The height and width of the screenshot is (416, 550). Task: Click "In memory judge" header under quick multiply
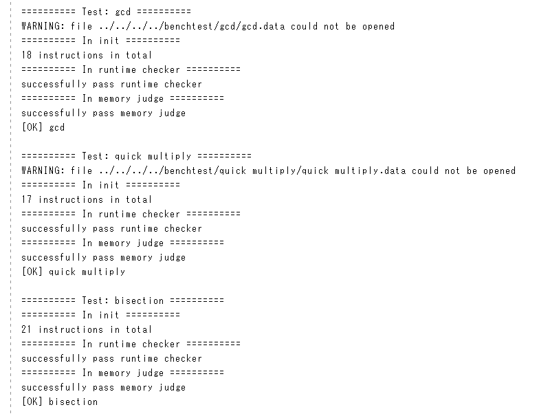click(122, 243)
